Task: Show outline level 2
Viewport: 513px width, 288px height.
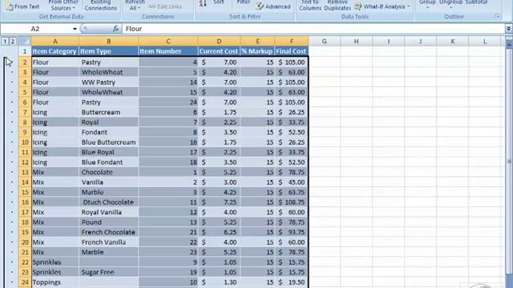Action: click(x=13, y=41)
